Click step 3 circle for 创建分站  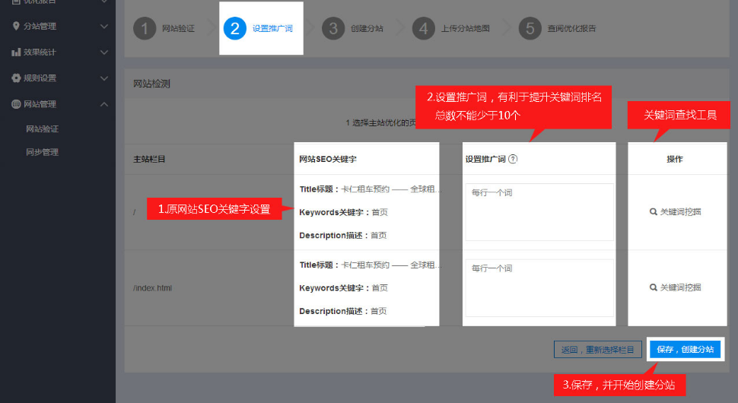coord(333,28)
